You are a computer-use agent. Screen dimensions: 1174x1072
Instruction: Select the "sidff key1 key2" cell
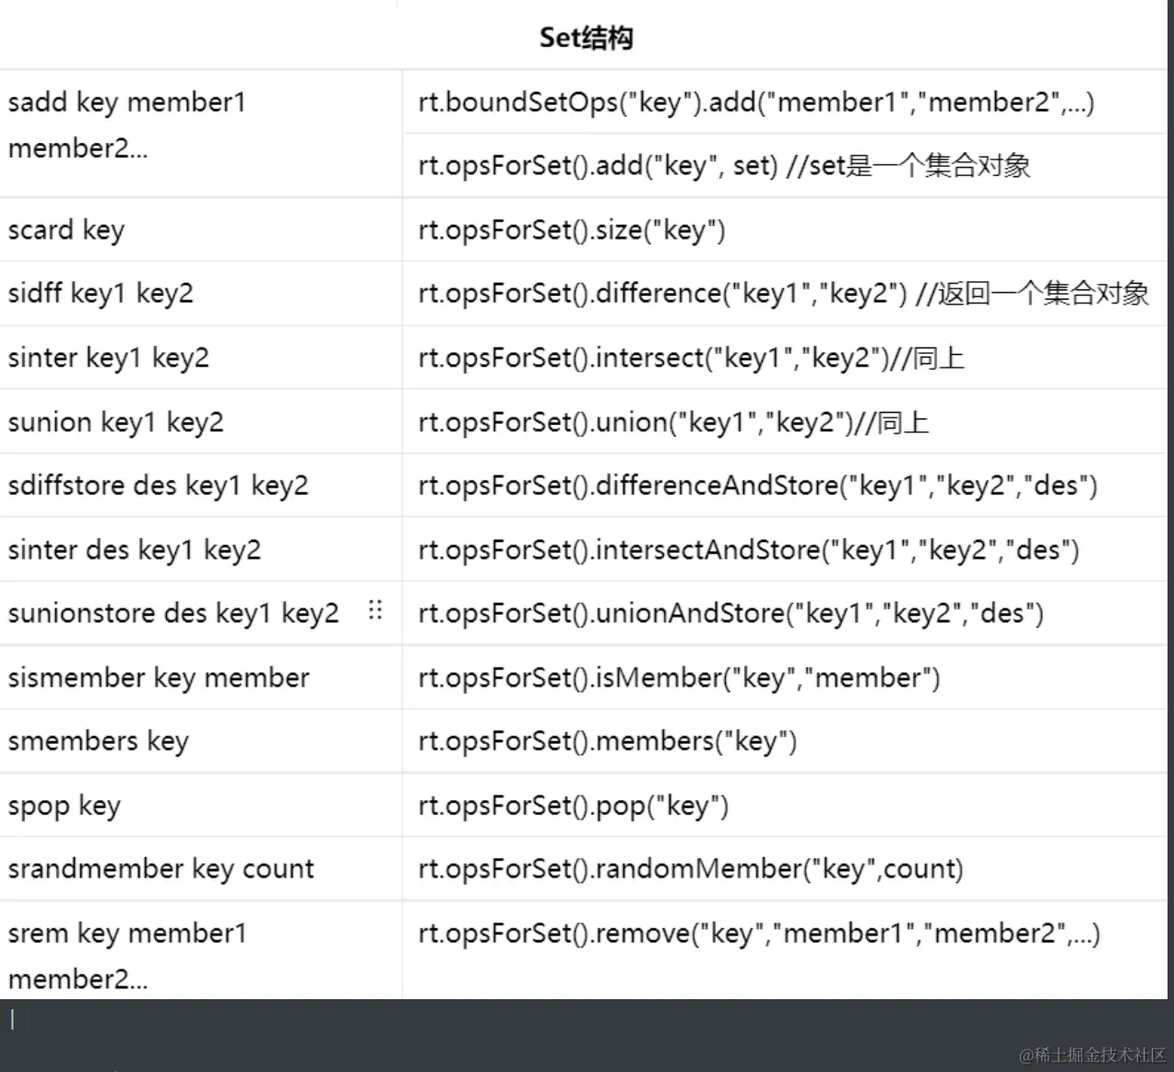point(101,293)
